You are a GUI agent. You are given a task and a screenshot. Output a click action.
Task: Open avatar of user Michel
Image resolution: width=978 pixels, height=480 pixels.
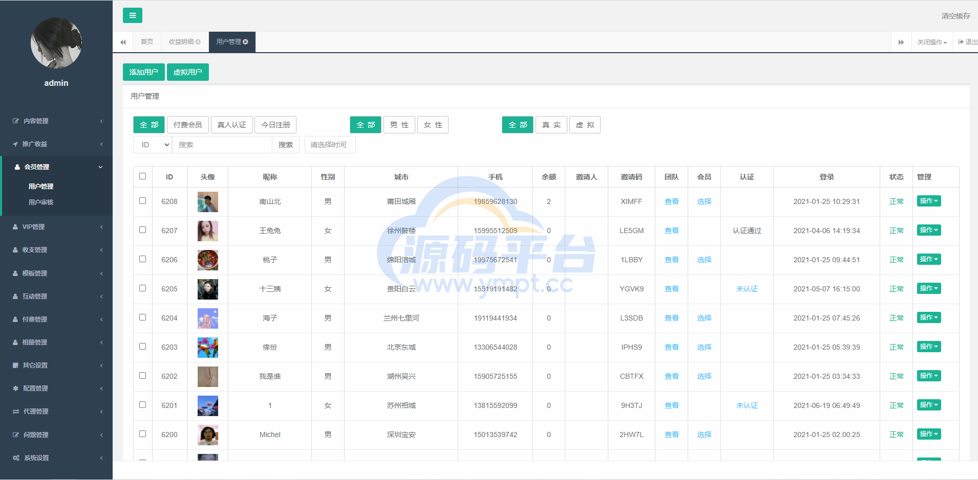[x=208, y=435]
